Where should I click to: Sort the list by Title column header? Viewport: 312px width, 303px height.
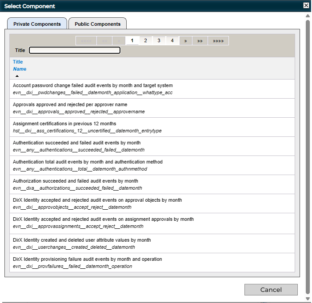(18, 62)
